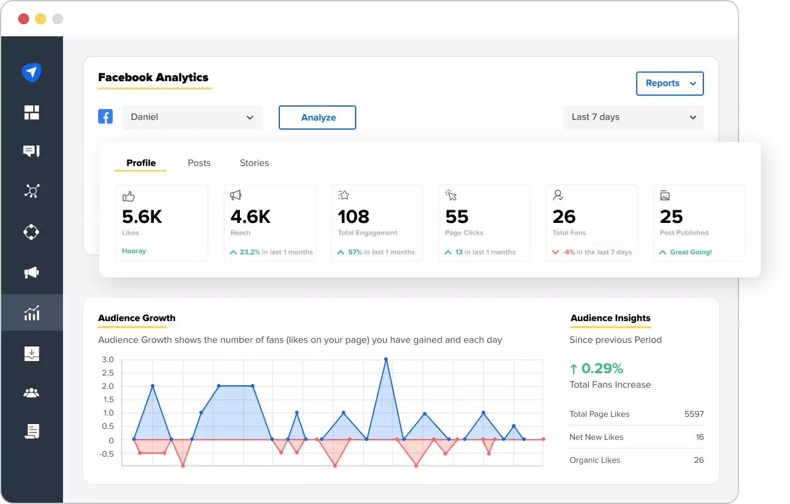Switch to the Posts tab
This screenshot has width=790, height=504.
point(199,162)
